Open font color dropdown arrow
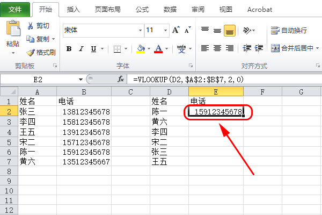 (166, 49)
